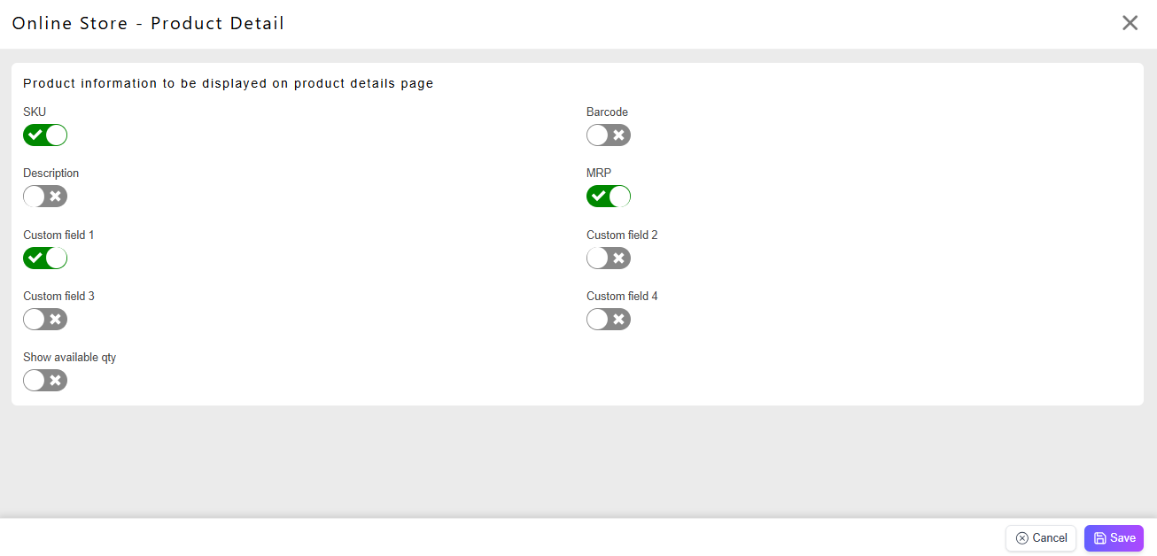1157x556 pixels.
Task: Click the SKU label text
Action: [35, 112]
